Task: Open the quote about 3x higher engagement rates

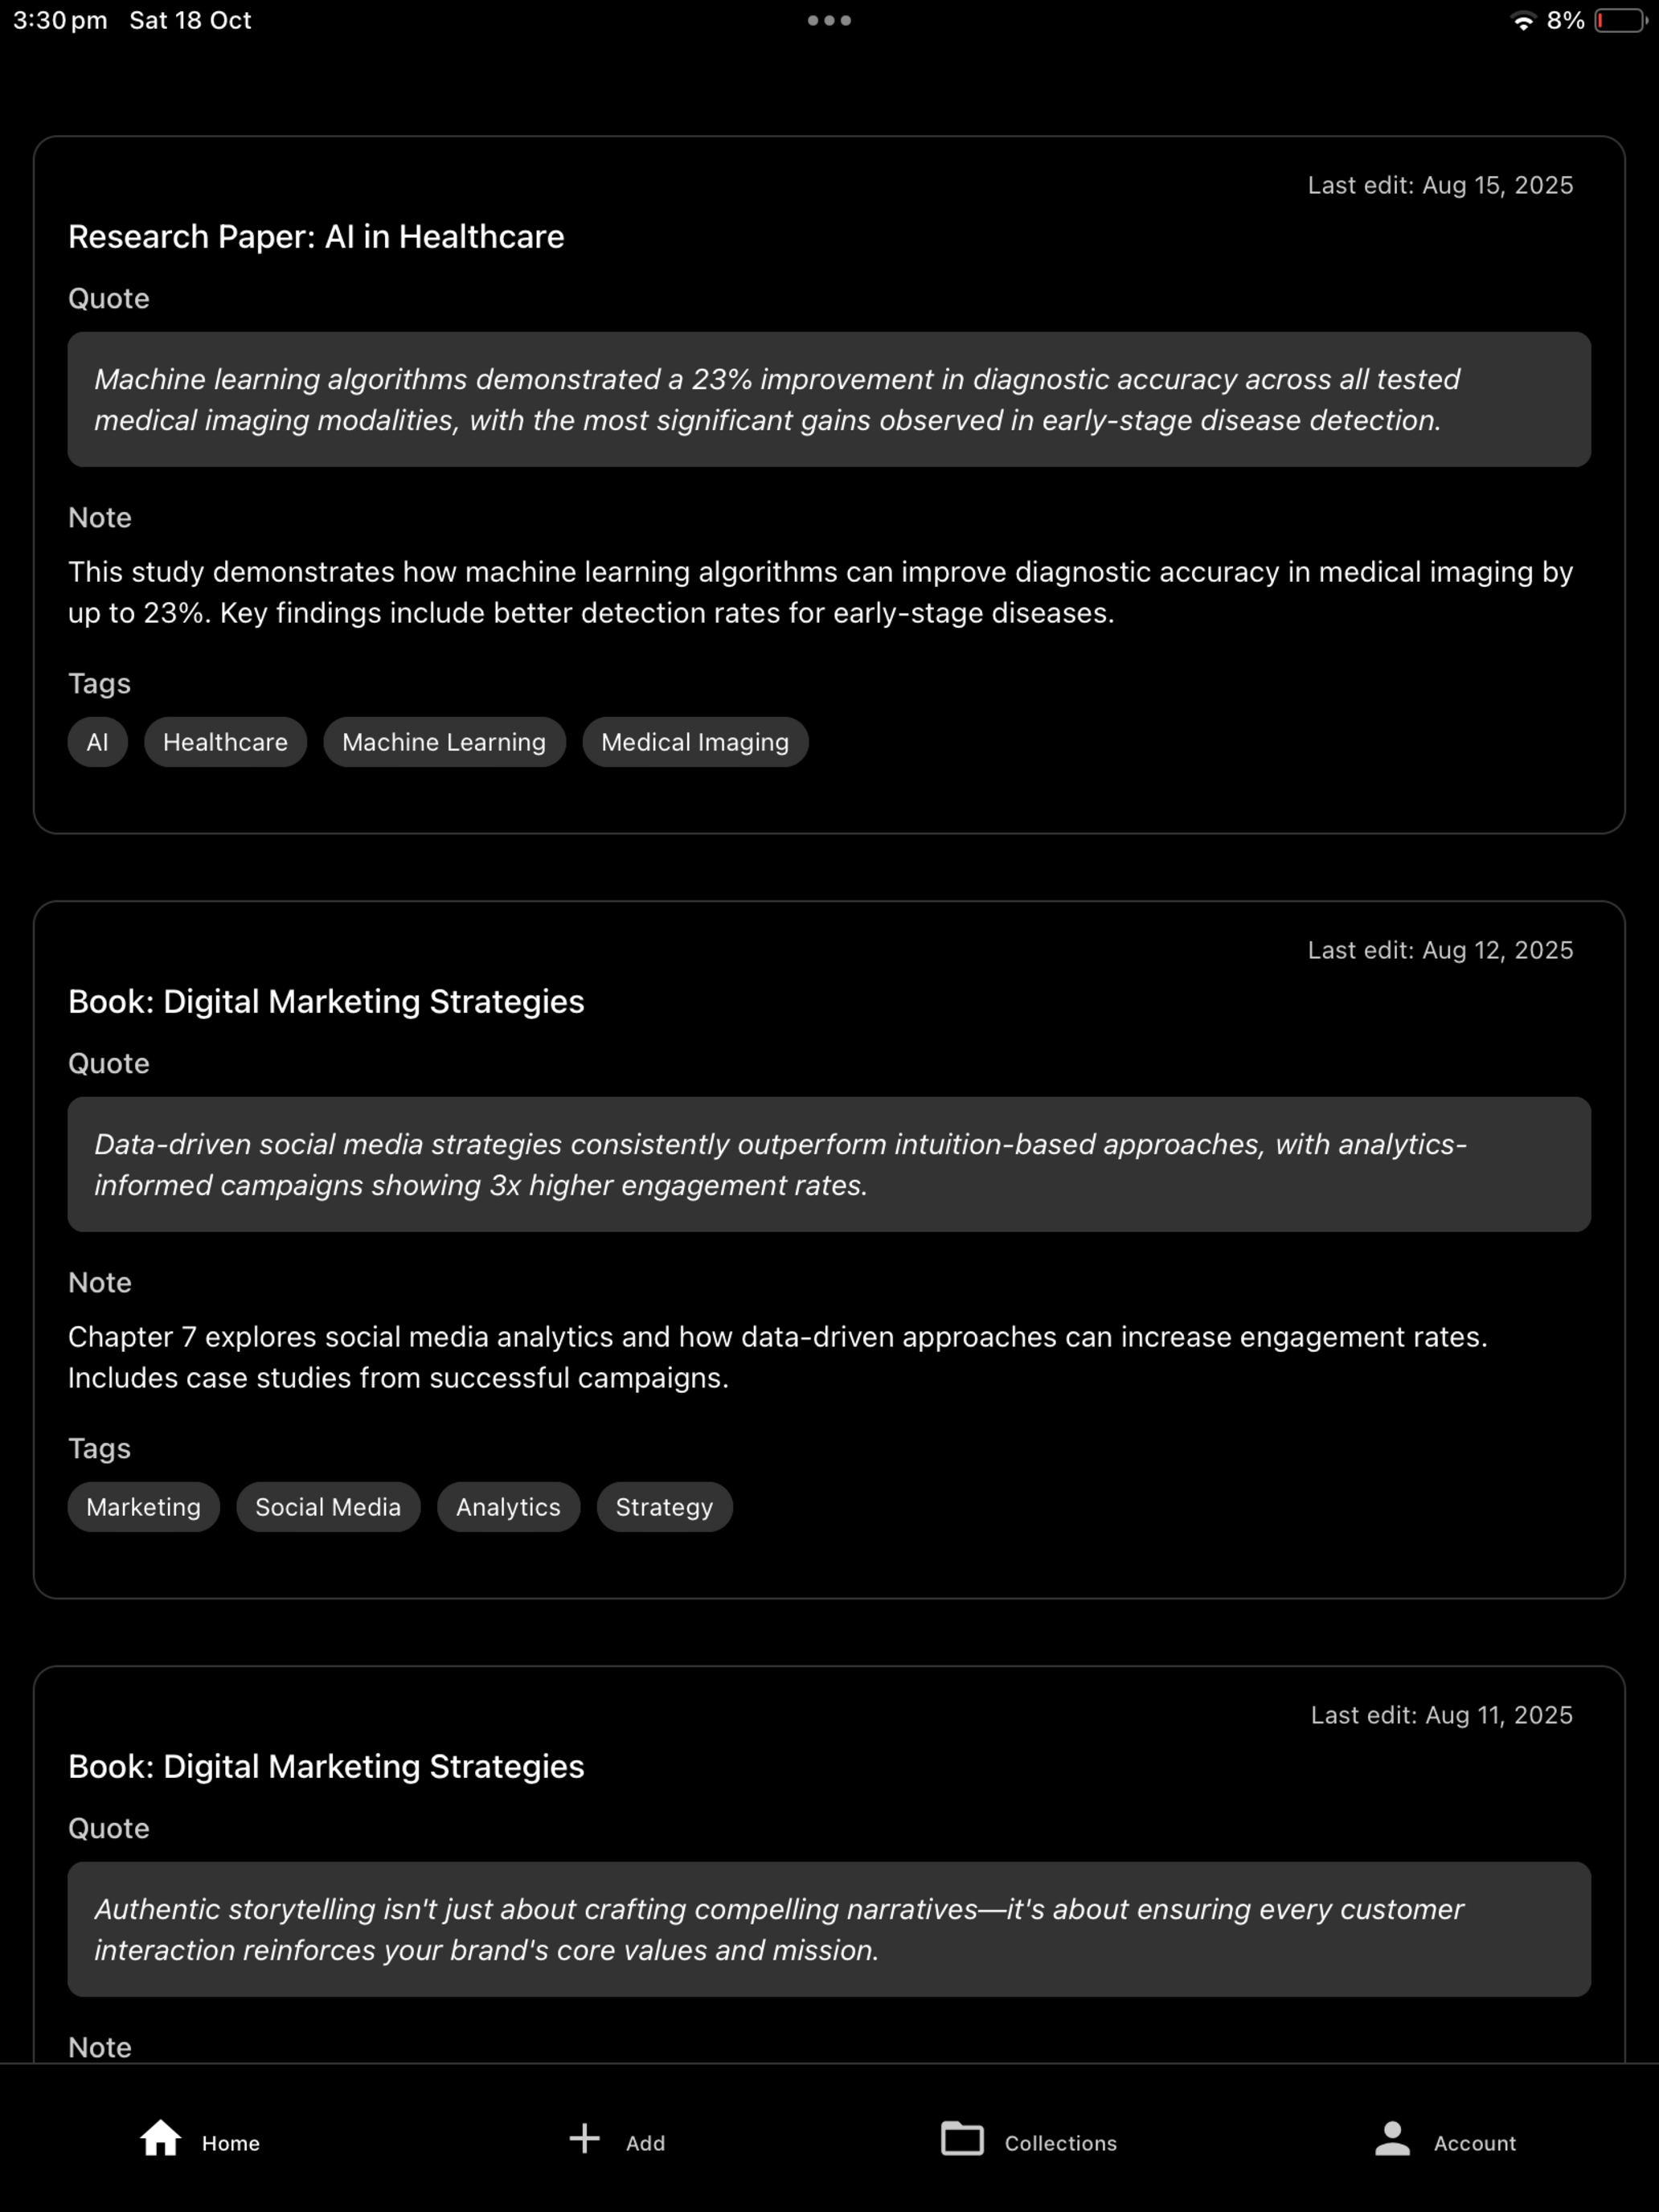Action: 829,1164
